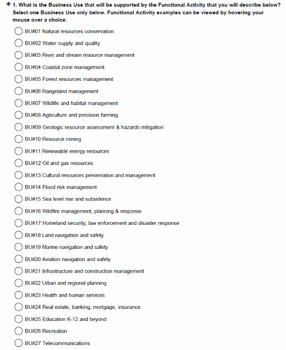This screenshot has width=286, height=350.
Task: Select BU#17 Homeland security option
Action: (19, 223)
